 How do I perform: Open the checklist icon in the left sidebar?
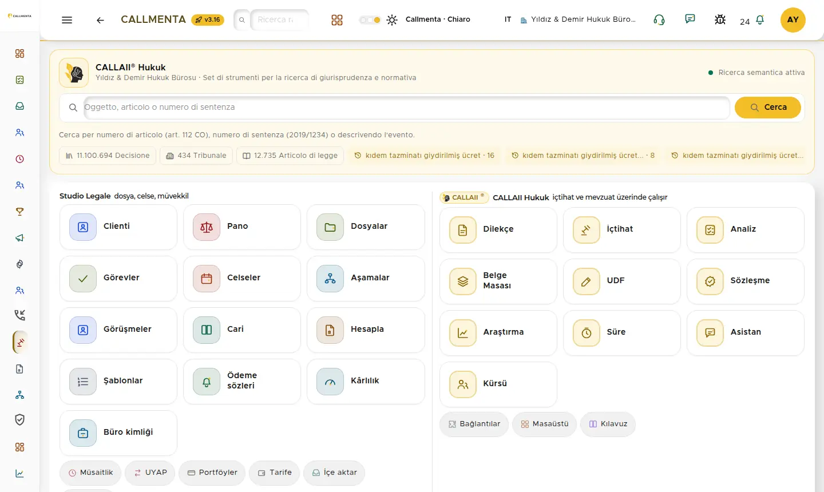[20, 80]
